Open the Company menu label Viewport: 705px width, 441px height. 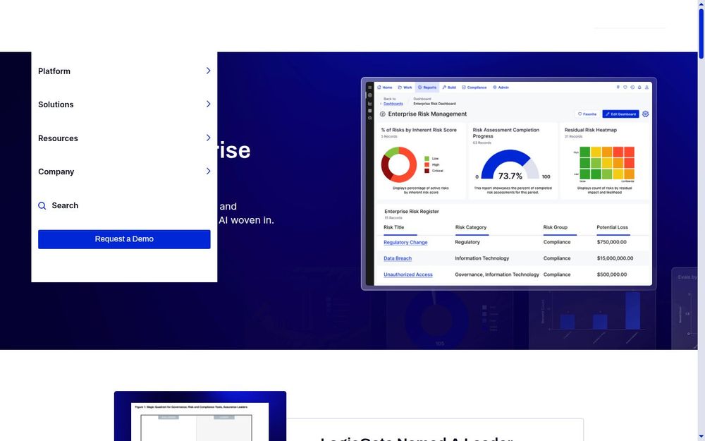pyautogui.click(x=56, y=171)
